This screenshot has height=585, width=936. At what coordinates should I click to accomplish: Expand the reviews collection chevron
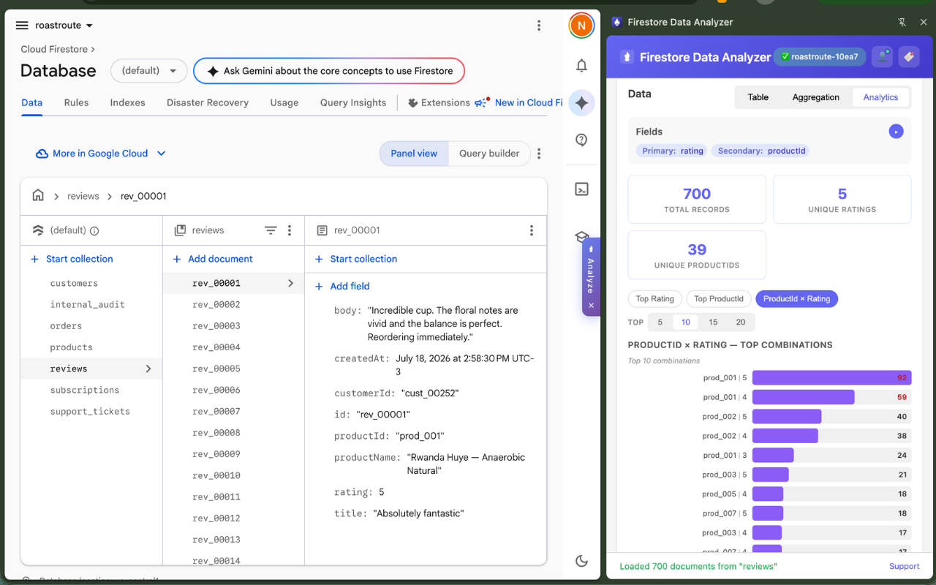[x=148, y=369]
